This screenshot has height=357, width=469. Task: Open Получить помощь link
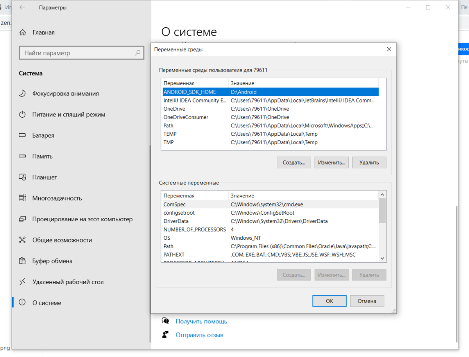pos(201,321)
